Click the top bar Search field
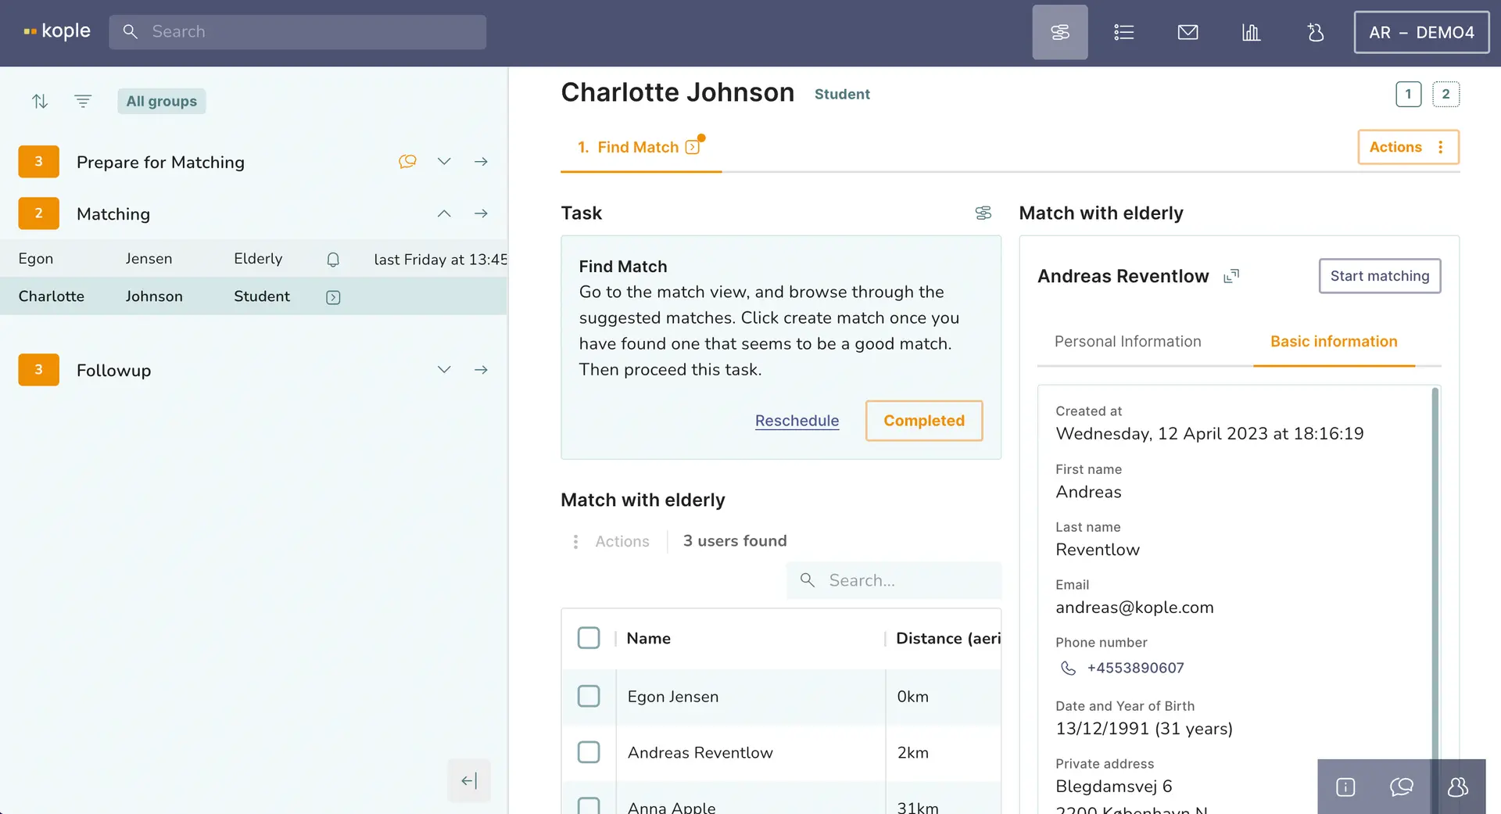 (297, 32)
